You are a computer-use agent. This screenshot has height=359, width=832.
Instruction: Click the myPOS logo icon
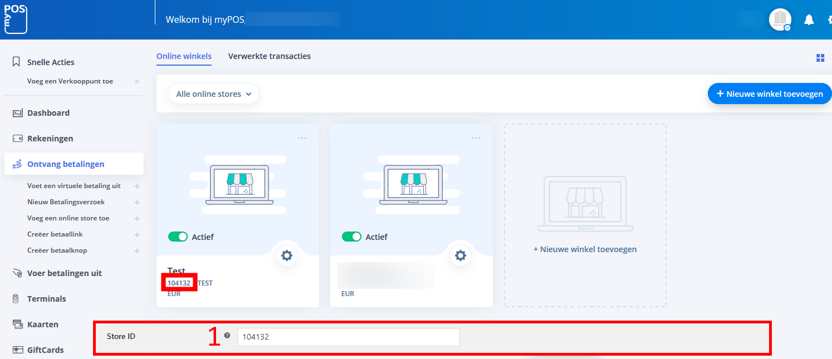click(16, 19)
